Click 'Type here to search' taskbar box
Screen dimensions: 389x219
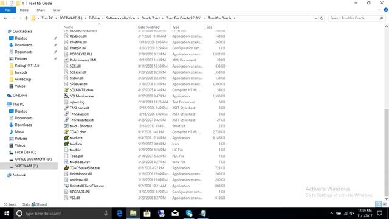pos(62,214)
